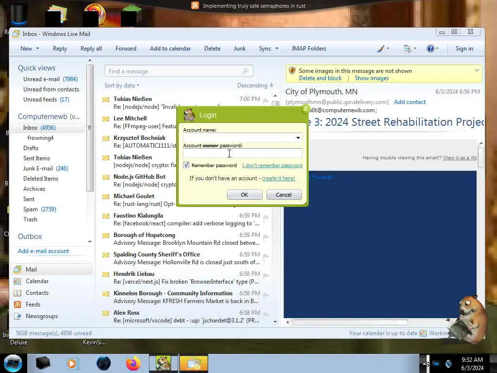Screen dimensions: 497x373
Task: Open the New message dropdown arrow
Action: coord(37,49)
